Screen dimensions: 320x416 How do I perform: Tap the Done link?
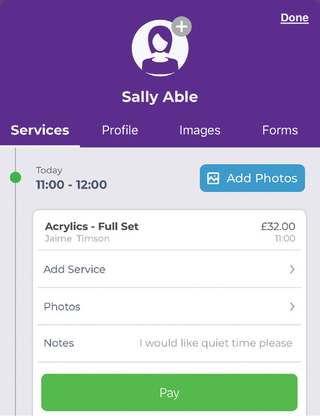[x=294, y=18]
